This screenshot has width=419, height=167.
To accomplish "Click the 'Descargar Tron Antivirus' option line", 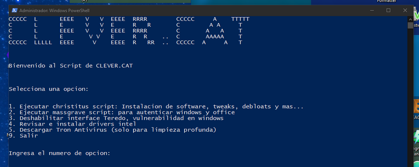I will click(112, 130).
